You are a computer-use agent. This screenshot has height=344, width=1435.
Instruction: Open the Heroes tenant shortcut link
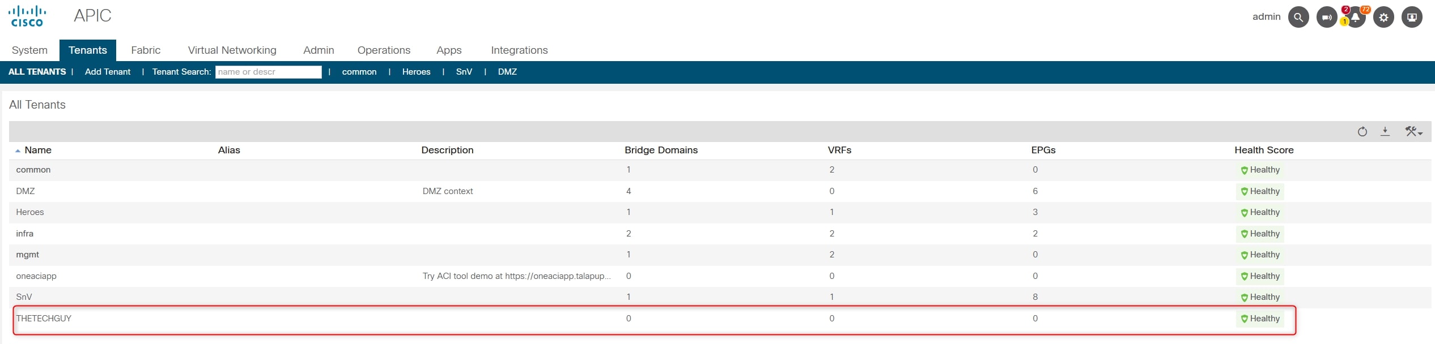coord(416,72)
